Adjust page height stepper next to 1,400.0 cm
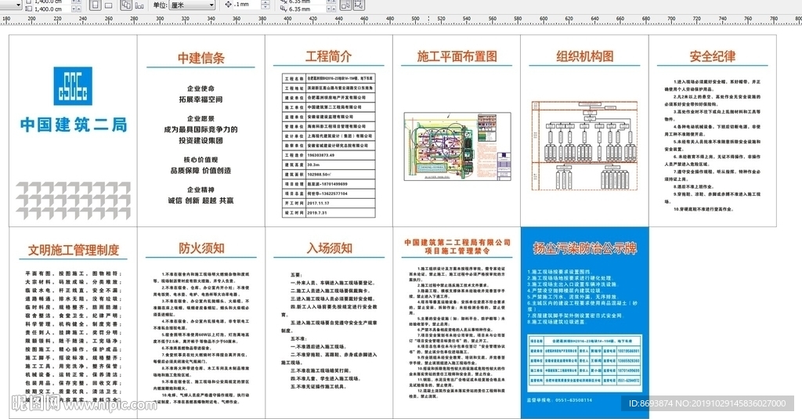This screenshot has width=802, height=419. pyautogui.click(x=76, y=9)
